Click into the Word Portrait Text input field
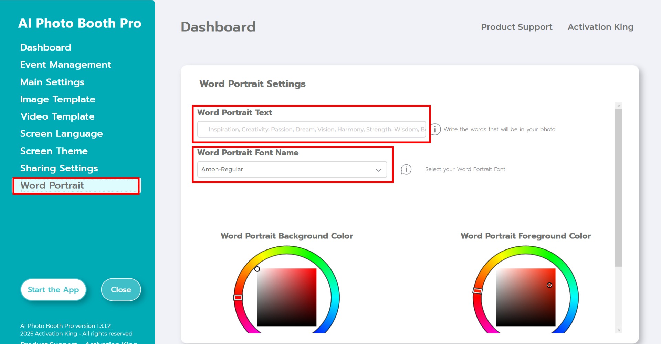Viewport: 661px width, 344px height. (x=312, y=129)
